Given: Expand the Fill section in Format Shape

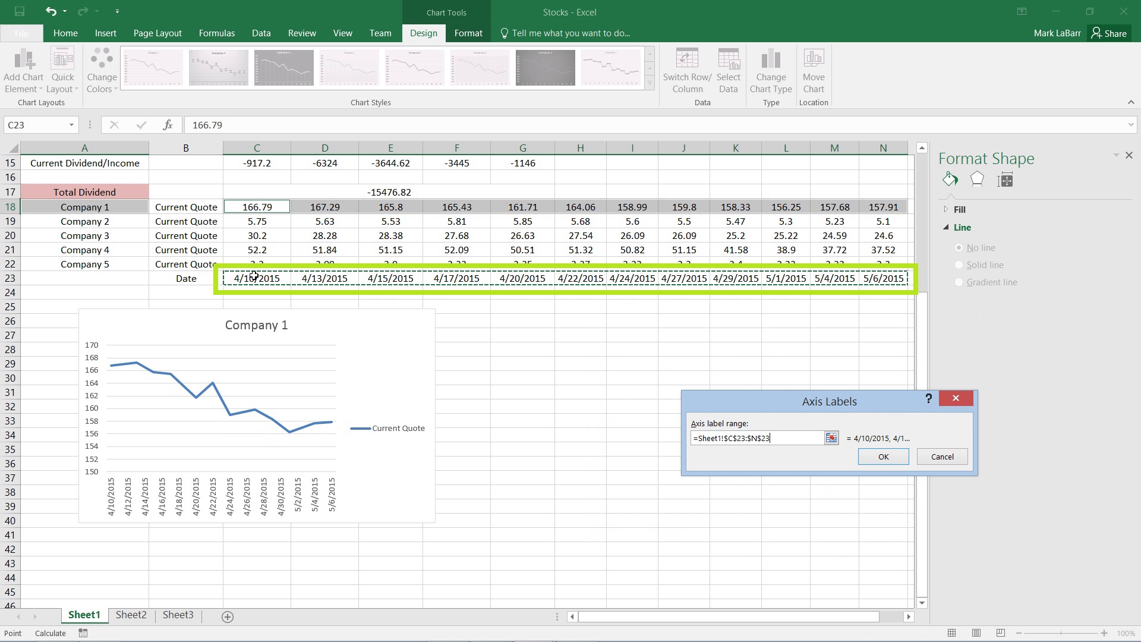Looking at the screenshot, I should (946, 209).
